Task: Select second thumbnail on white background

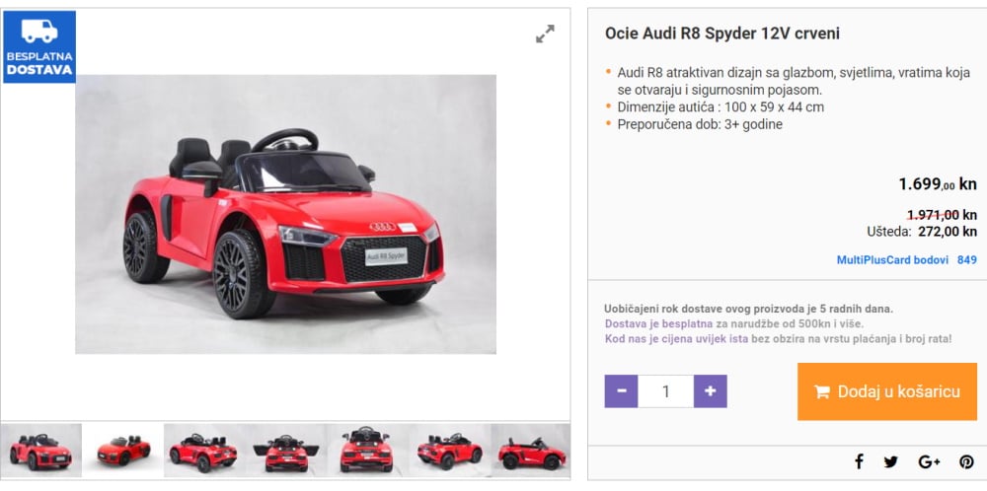Action: tap(122, 451)
